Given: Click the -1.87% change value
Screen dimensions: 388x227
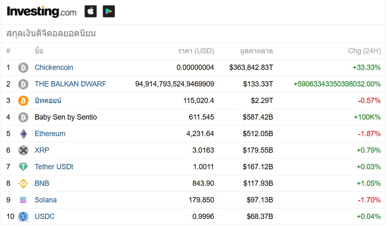Looking at the screenshot, I should click(369, 134).
